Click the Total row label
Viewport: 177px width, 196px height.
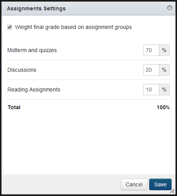click(14, 107)
